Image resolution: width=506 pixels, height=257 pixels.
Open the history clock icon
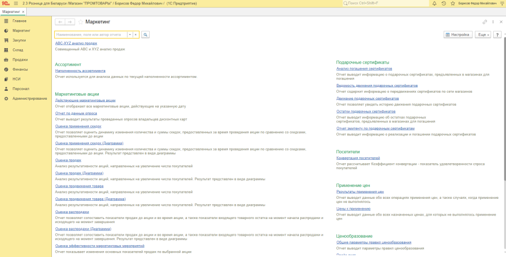(444, 3)
